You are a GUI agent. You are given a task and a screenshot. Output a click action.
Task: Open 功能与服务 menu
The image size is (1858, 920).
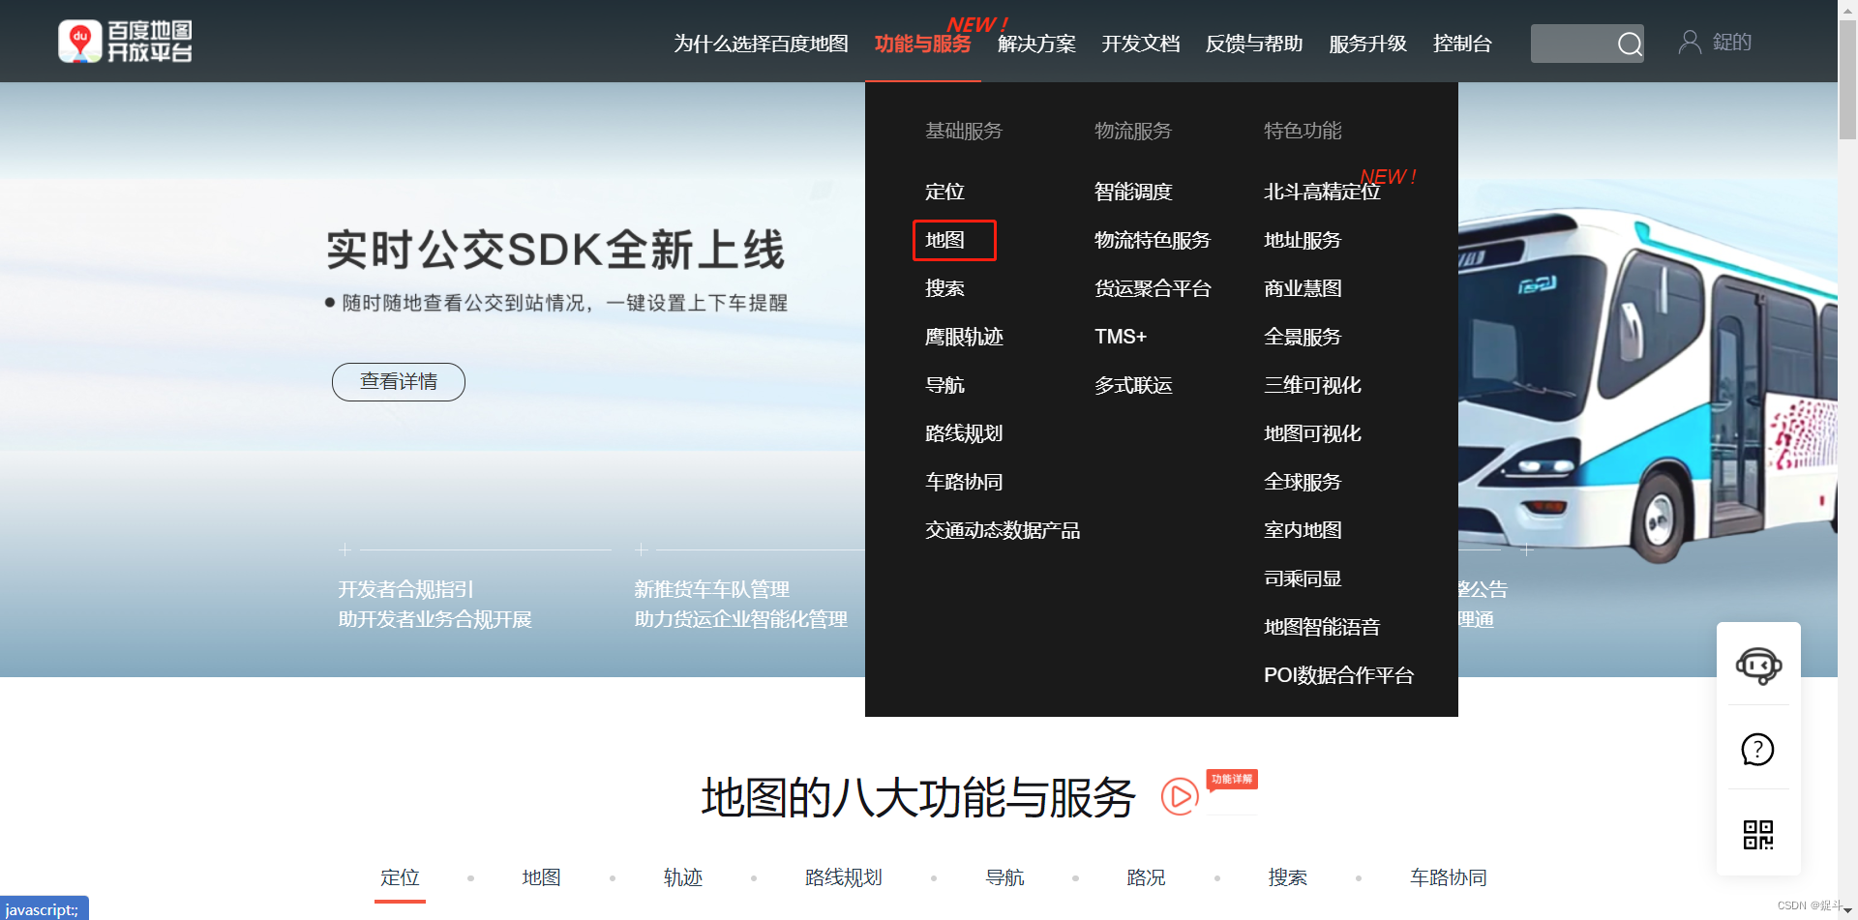(922, 44)
